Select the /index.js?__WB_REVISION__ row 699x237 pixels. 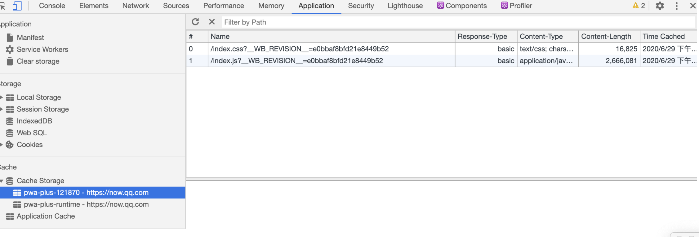(442, 60)
